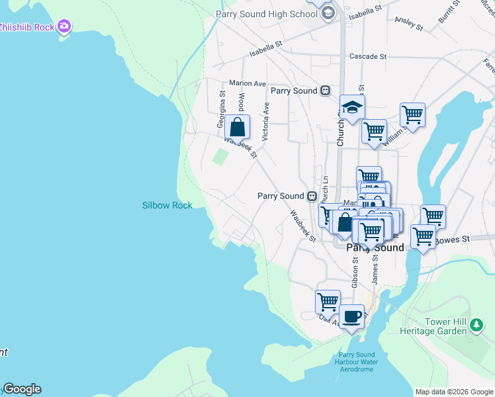Screen dimensions: 495x397
Task: Click the graduation cap marker on Church St
Action: pos(352,109)
